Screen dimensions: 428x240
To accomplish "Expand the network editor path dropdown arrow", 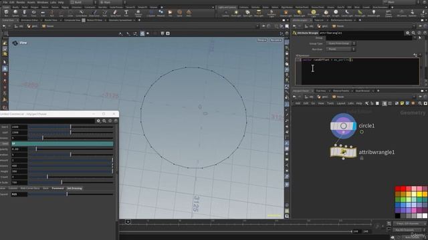I will [414, 97].
